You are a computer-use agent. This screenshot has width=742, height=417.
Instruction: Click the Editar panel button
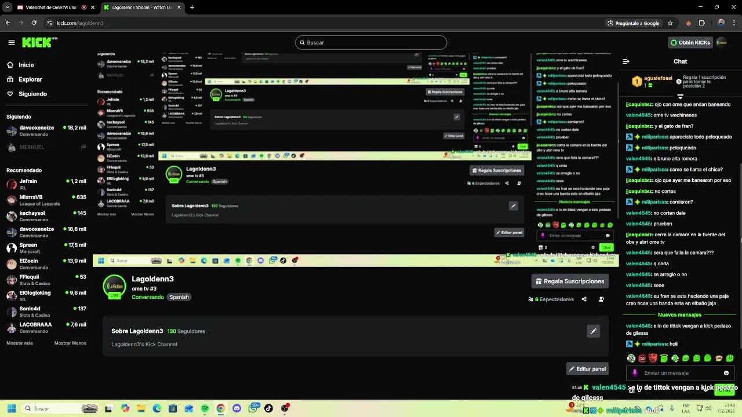pos(587,369)
